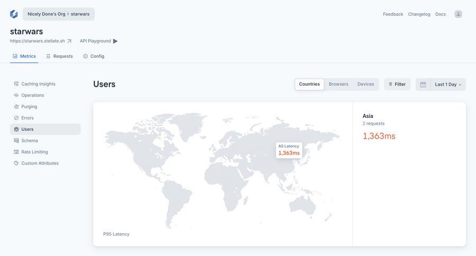This screenshot has width=476, height=256.
Task: Go to Operations in the sidebar
Action: pos(32,95)
